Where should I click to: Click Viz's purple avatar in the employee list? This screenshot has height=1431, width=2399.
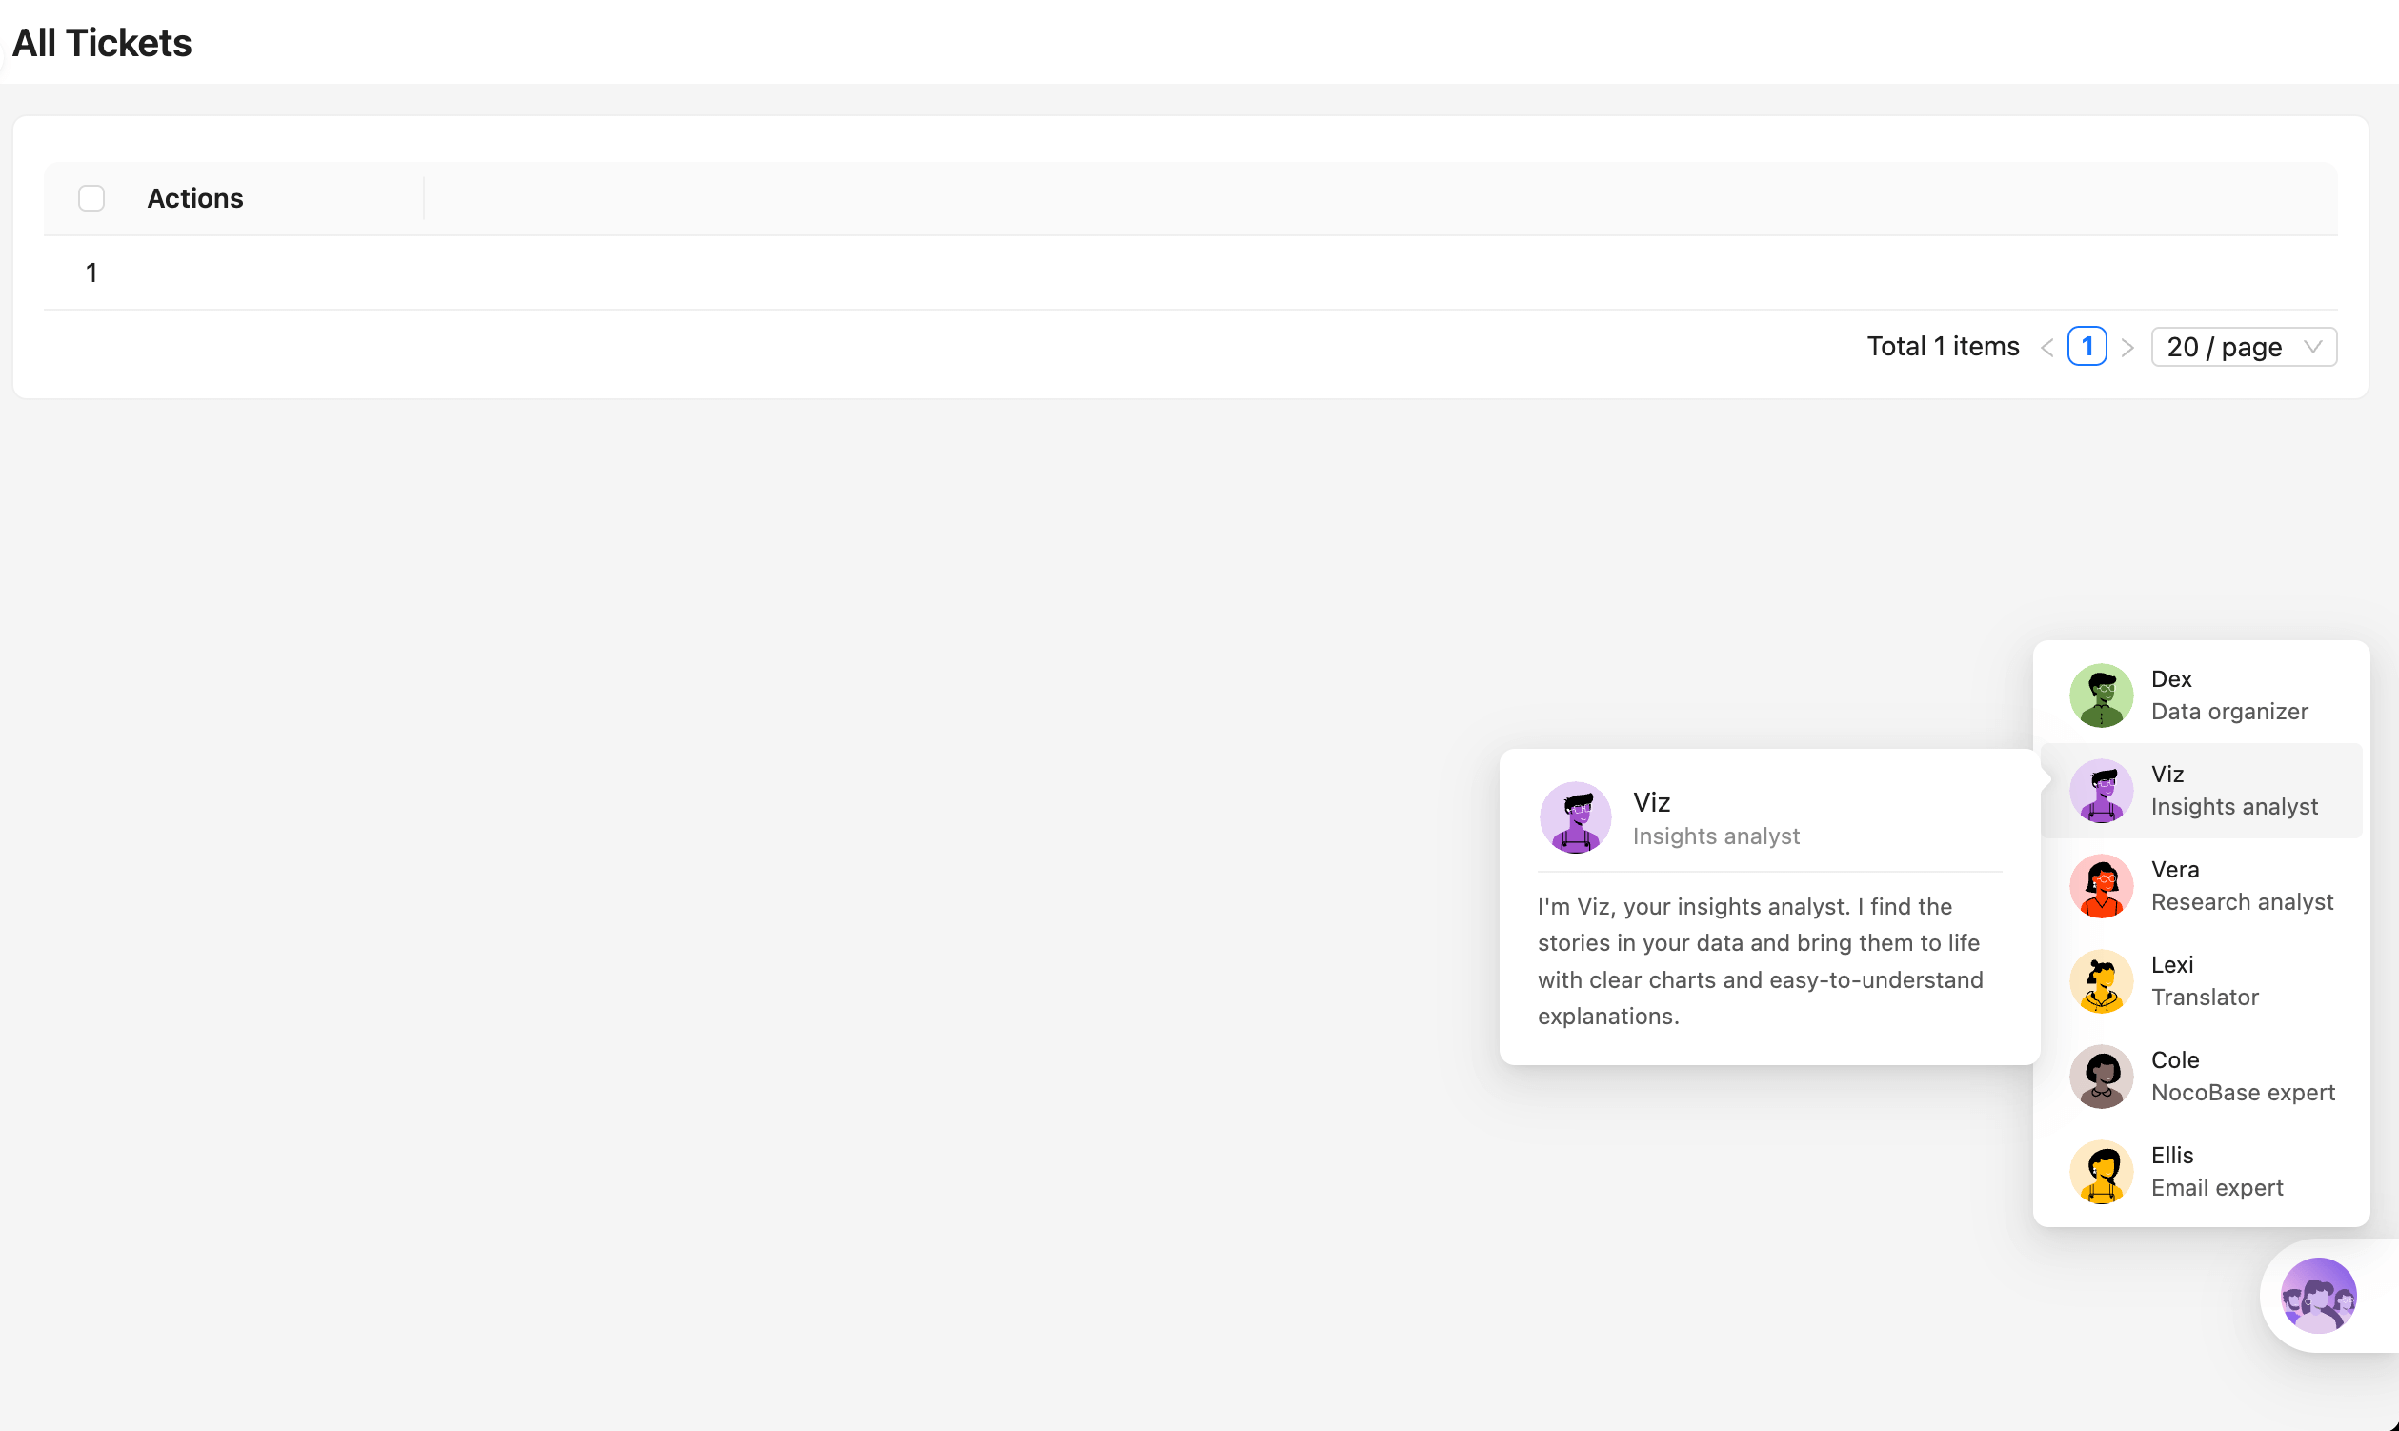[x=2100, y=791]
